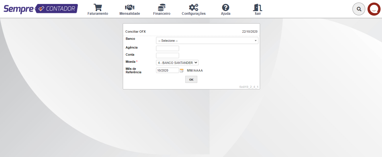This screenshot has height=157, width=382.
Task: Click the Financeiro coin stack icon
Action: point(162,7)
